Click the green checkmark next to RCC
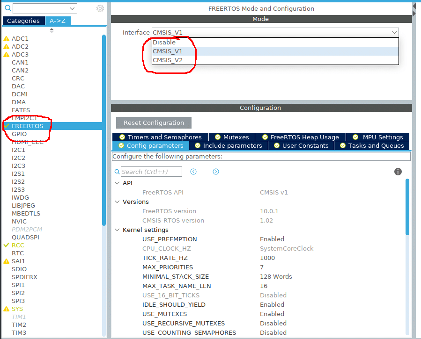421x339 pixels. tap(7, 245)
